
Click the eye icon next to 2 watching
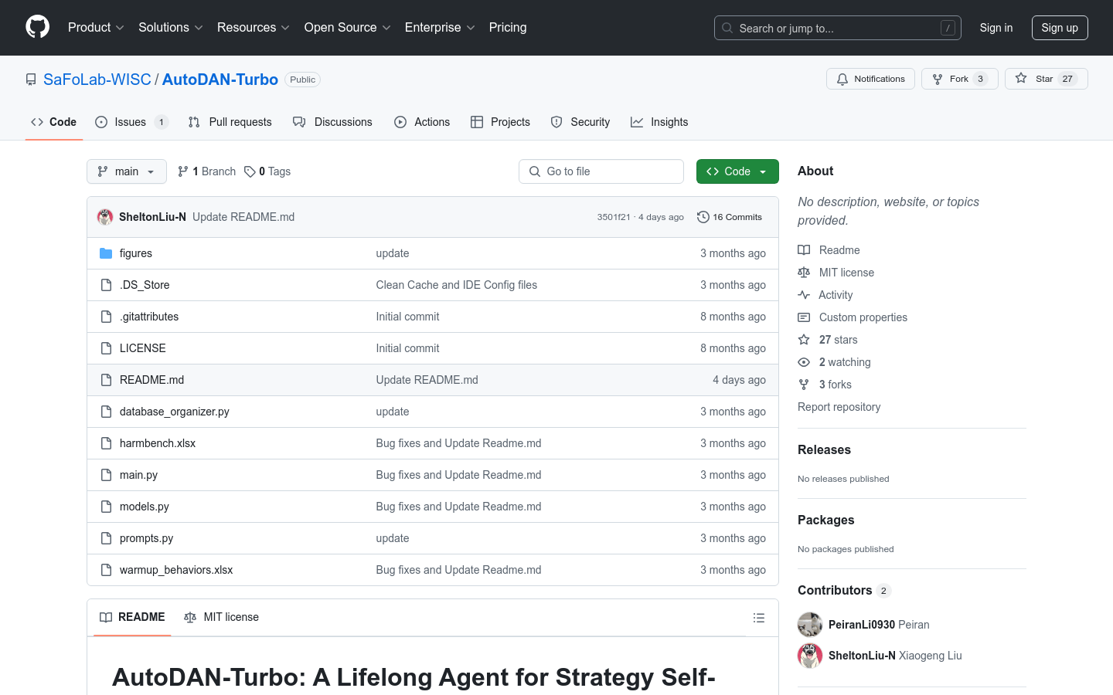click(804, 362)
